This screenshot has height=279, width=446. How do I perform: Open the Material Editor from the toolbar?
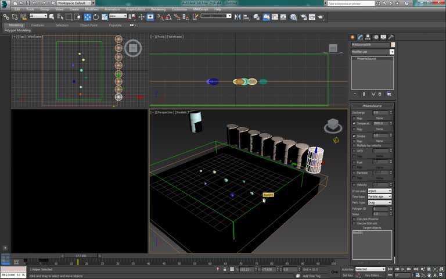click(294, 17)
